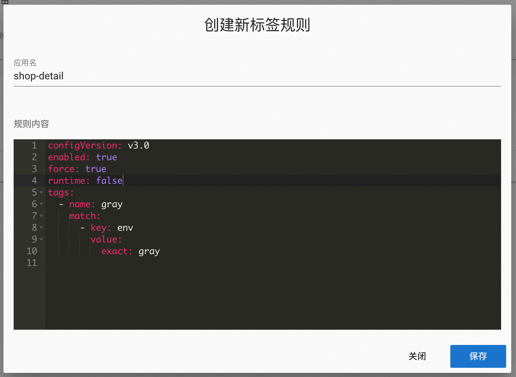This screenshot has width=516, height=377.
Task: Collapse the tags block using its fold arrow
Action: point(42,193)
